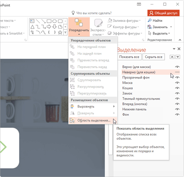Viewport: 184px width, 177px height.
Task: Expand the shapes gallery More arrow
Action: coord(65,33)
